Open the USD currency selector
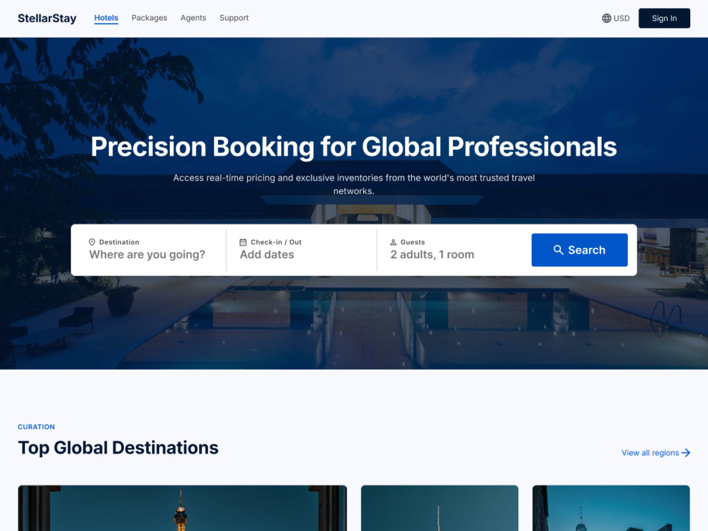 pos(616,18)
